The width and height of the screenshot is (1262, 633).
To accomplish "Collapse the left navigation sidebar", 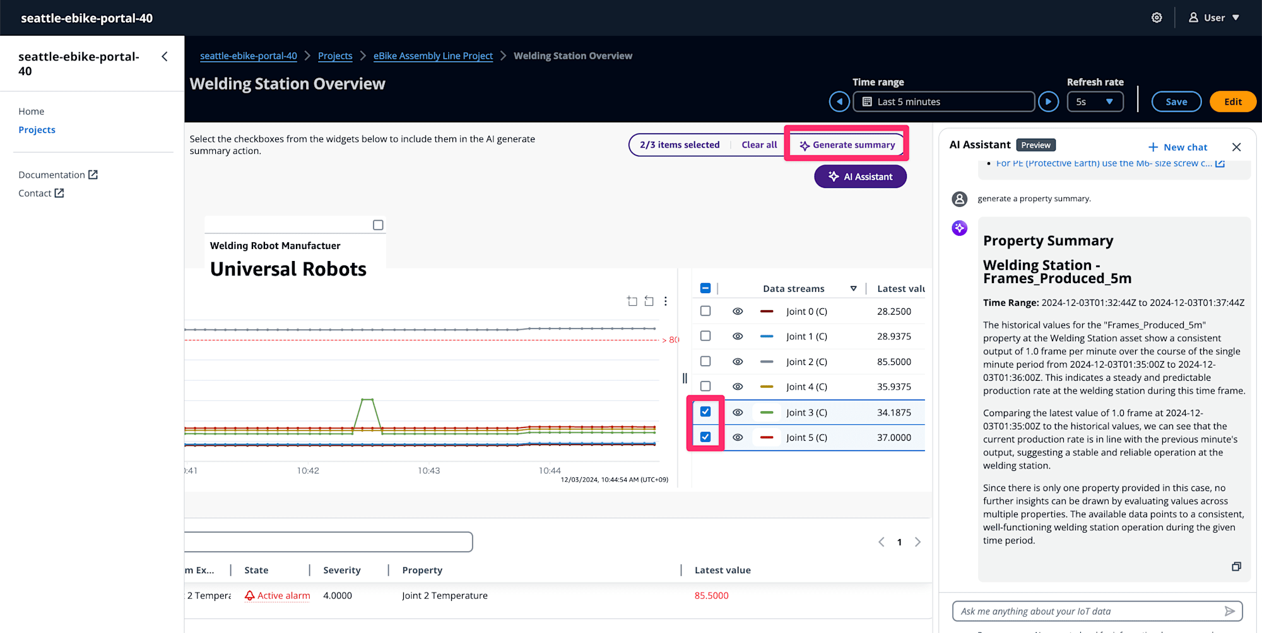I will (x=165, y=57).
